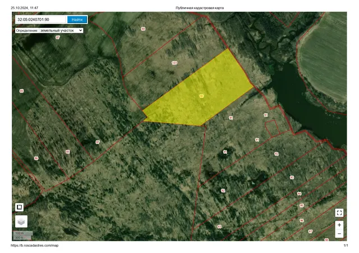Toggle fullscreen map view
The height and width of the screenshot is (253, 359).
[339, 213]
